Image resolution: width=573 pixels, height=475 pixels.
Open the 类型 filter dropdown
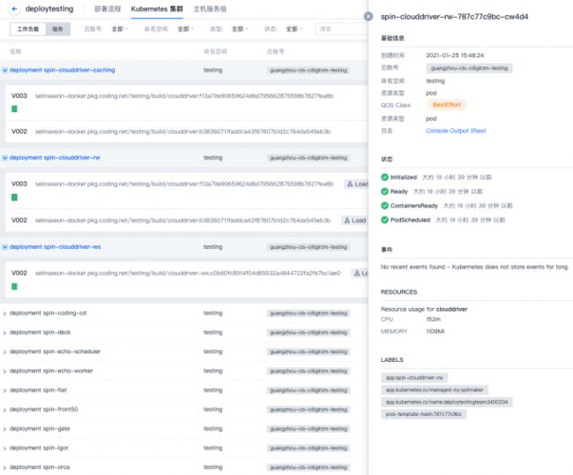[240, 29]
